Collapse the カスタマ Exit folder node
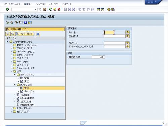The height and width of the screenshot is (126, 168). 15,85
